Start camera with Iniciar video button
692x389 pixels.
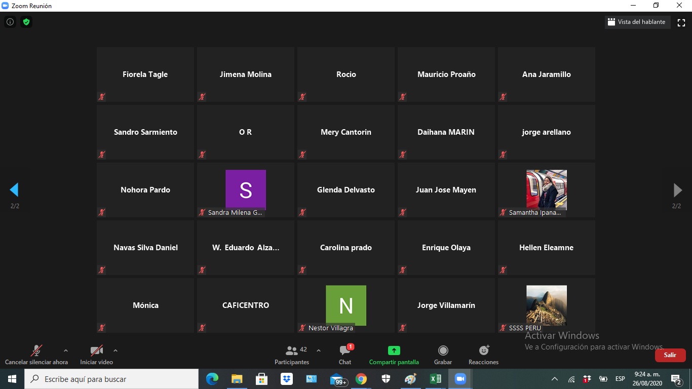[96, 355]
